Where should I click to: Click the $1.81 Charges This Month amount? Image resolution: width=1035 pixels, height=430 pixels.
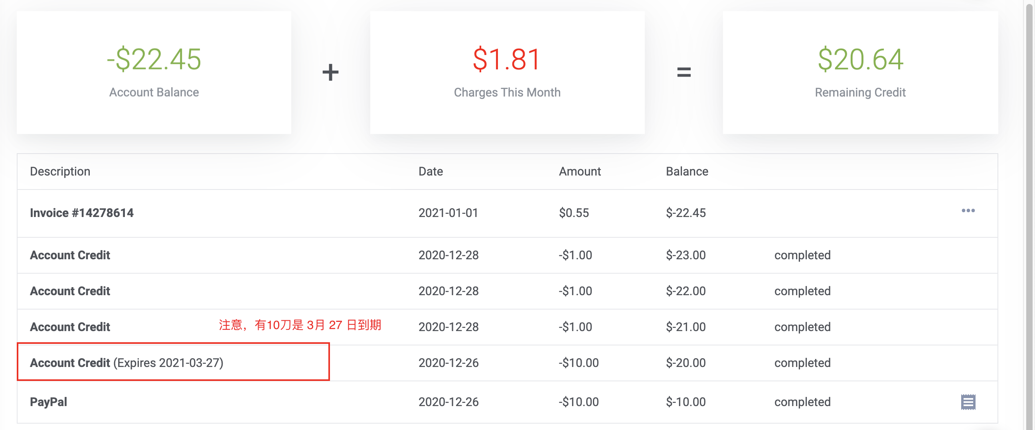(507, 59)
